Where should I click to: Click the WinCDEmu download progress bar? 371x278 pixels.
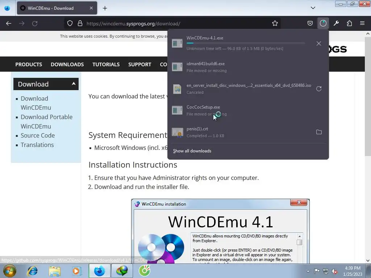point(246,43)
